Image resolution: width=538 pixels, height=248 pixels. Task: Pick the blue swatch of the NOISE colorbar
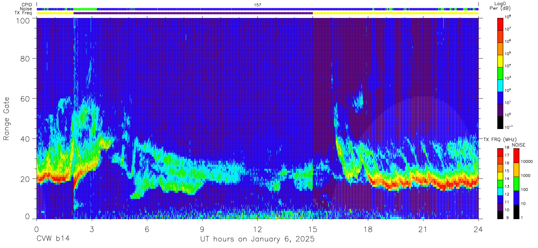(517, 197)
